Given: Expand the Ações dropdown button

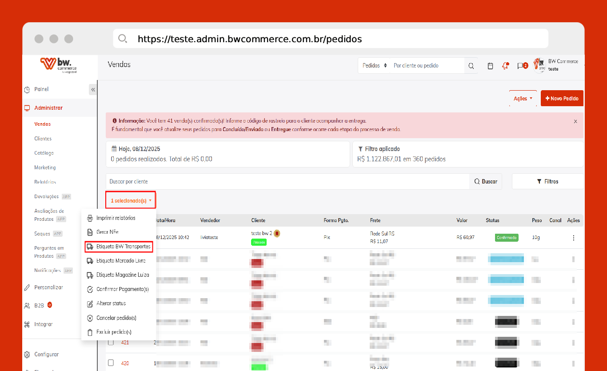Looking at the screenshot, I should [x=523, y=99].
